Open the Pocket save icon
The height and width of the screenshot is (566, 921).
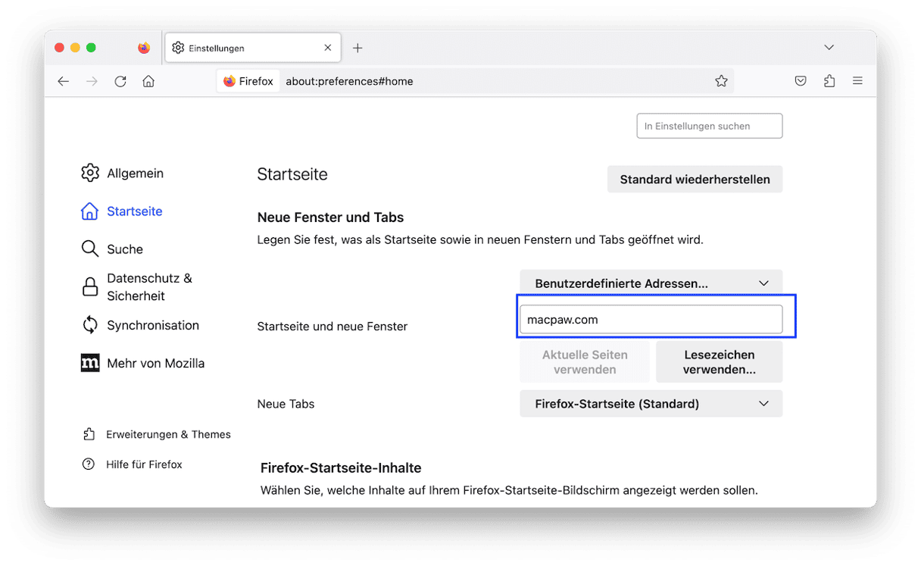(801, 81)
